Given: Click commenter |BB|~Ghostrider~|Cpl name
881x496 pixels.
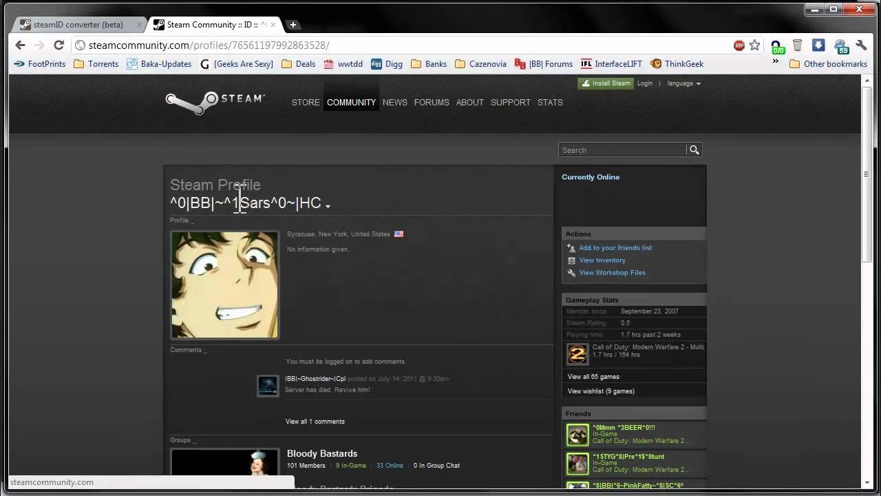Looking at the screenshot, I should (315, 379).
